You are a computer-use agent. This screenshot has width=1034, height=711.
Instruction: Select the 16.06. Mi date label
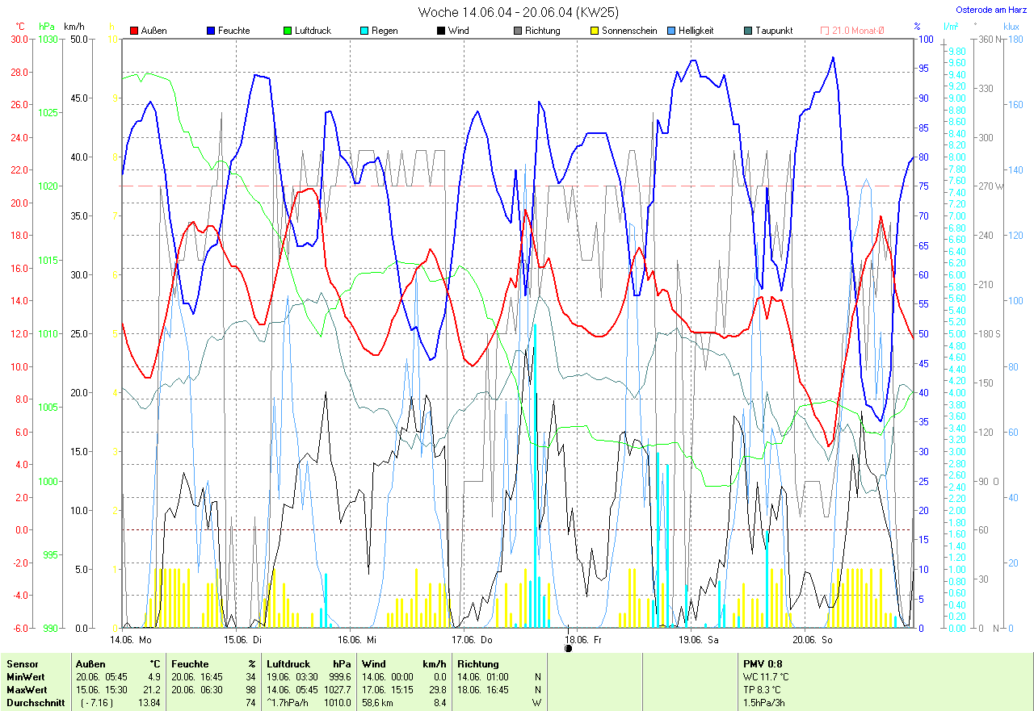tap(356, 639)
